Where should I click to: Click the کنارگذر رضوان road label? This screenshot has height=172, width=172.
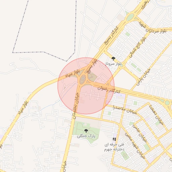pyautogui.click(x=109, y=90)
